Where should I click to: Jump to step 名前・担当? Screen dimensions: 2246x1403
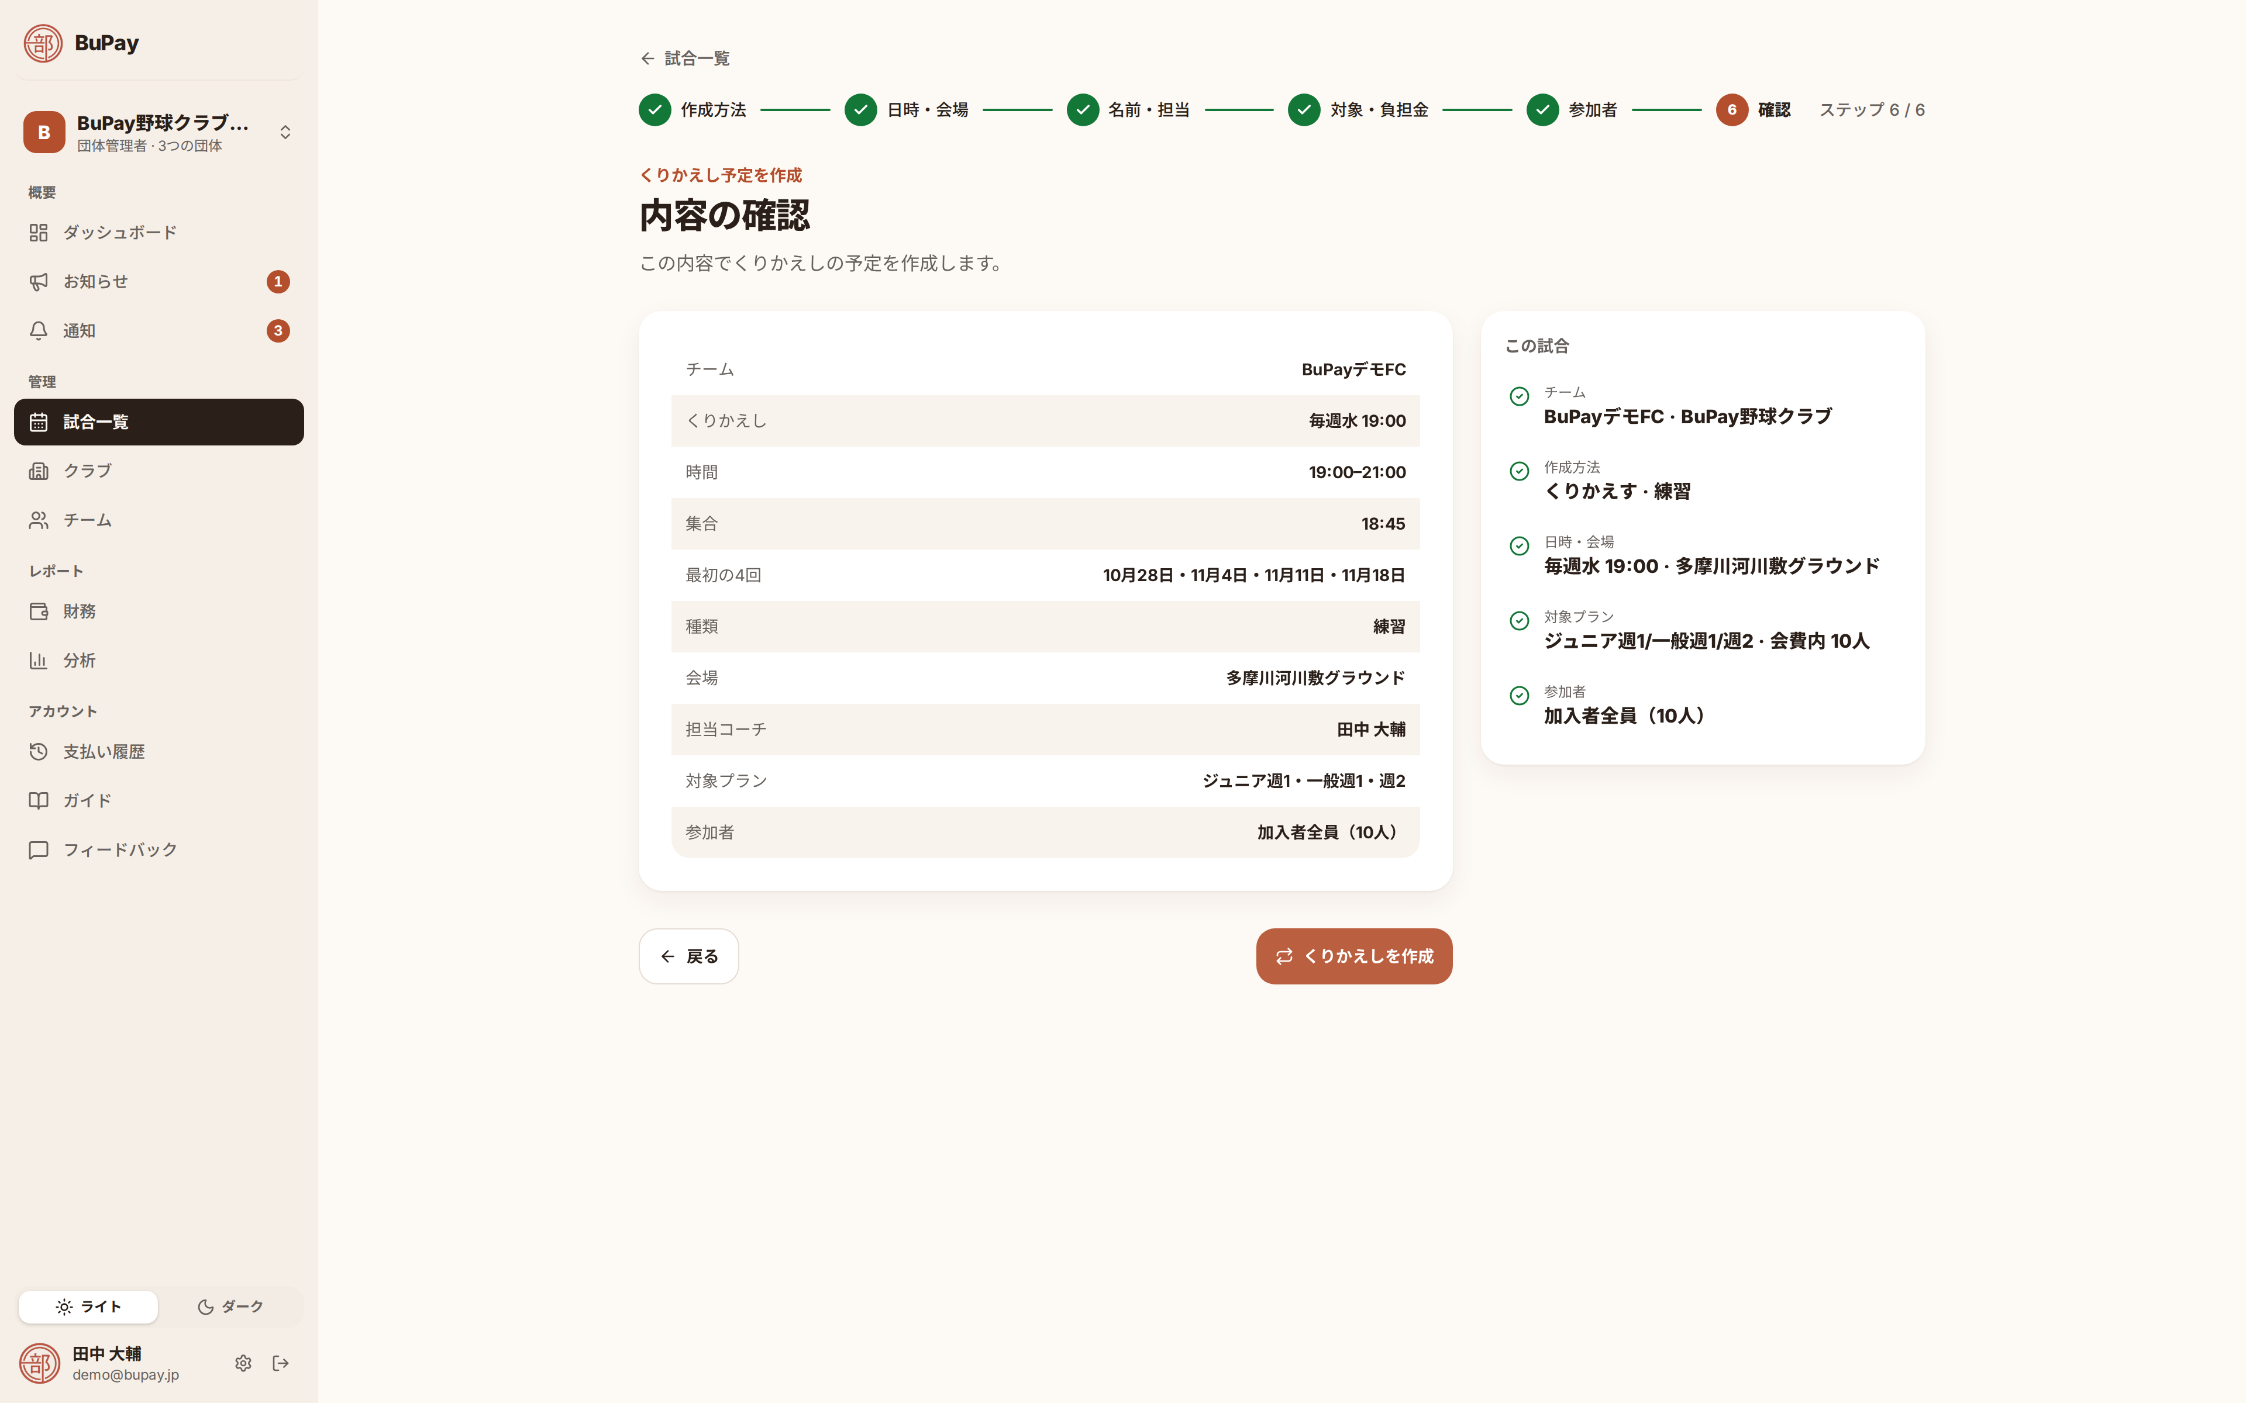coord(1129,109)
